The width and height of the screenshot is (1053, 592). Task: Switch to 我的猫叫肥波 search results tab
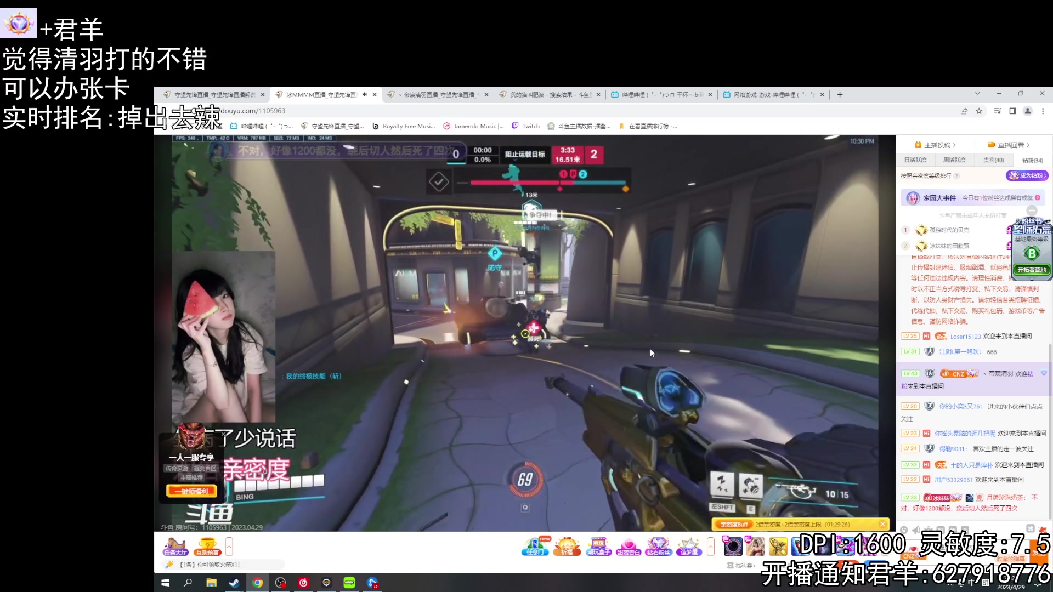[550, 95]
